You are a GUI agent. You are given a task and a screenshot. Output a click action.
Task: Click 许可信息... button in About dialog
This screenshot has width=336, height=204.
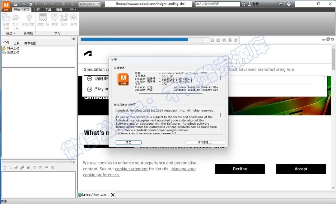click(x=205, y=142)
